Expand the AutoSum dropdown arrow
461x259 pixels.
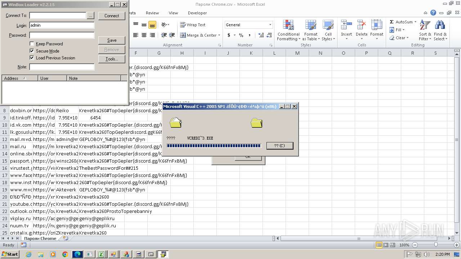click(x=415, y=22)
